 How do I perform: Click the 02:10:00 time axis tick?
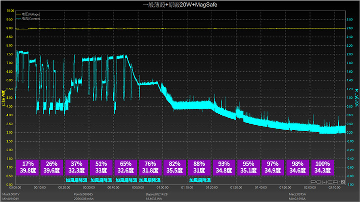pos(334,188)
